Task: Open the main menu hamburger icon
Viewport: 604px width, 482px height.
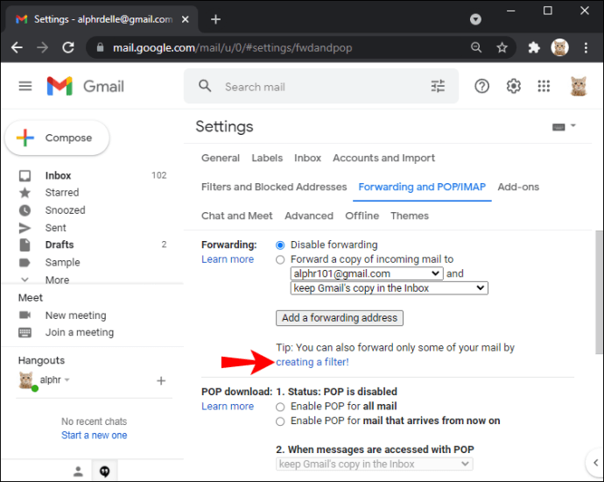Action: 25,86
